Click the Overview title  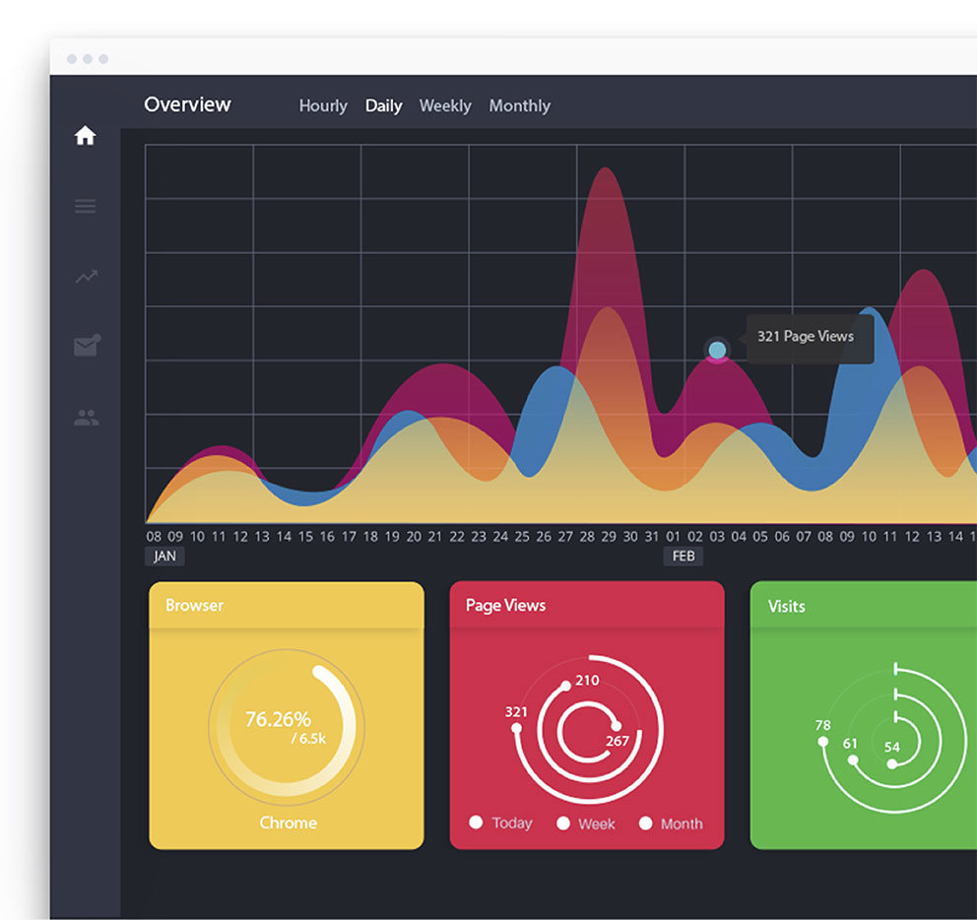[187, 104]
